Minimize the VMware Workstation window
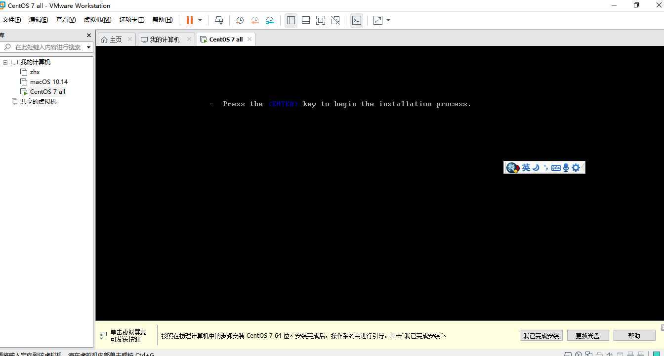The width and height of the screenshot is (664, 356). 614,5
